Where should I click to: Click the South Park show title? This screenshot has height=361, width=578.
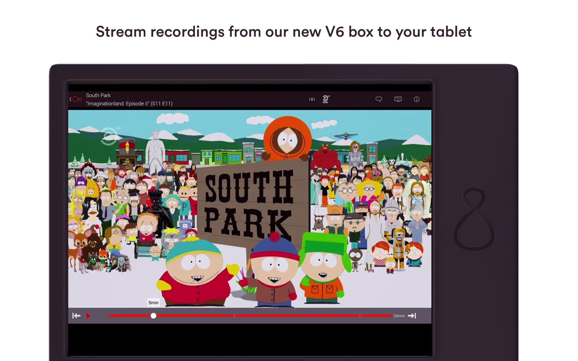click(x=98, y=95)
